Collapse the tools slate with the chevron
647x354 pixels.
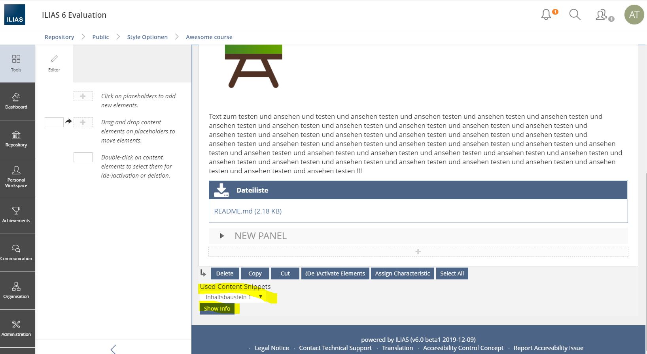114,349
